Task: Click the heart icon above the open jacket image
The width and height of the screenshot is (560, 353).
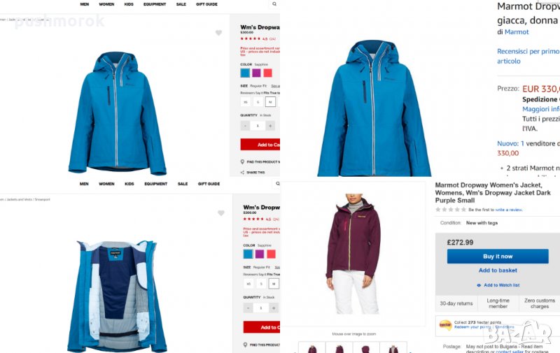Action: coord(221,213)
